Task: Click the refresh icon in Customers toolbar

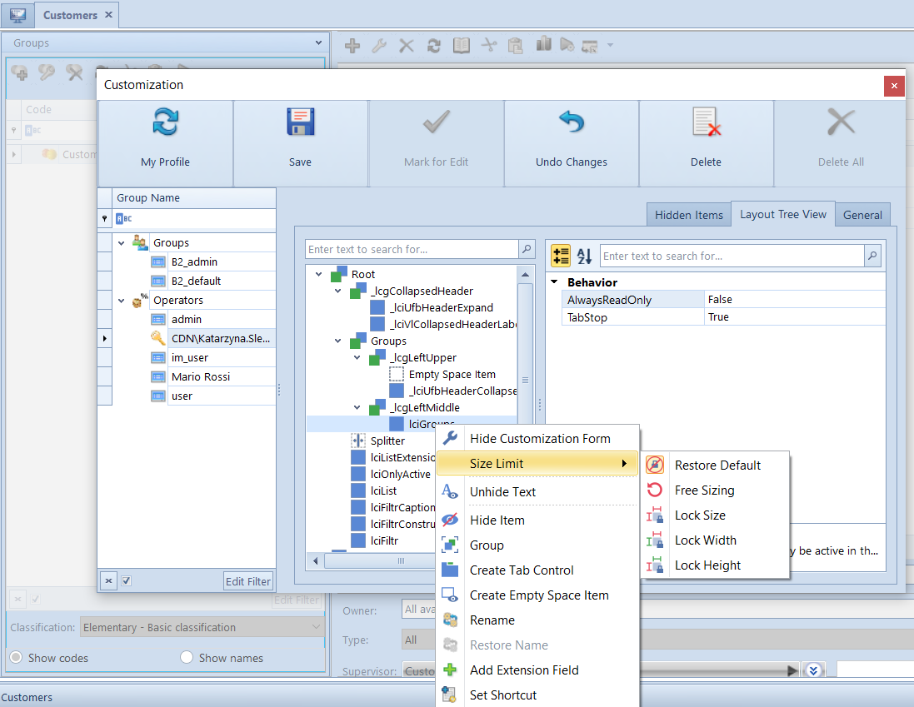Action: tap(434, 46)
